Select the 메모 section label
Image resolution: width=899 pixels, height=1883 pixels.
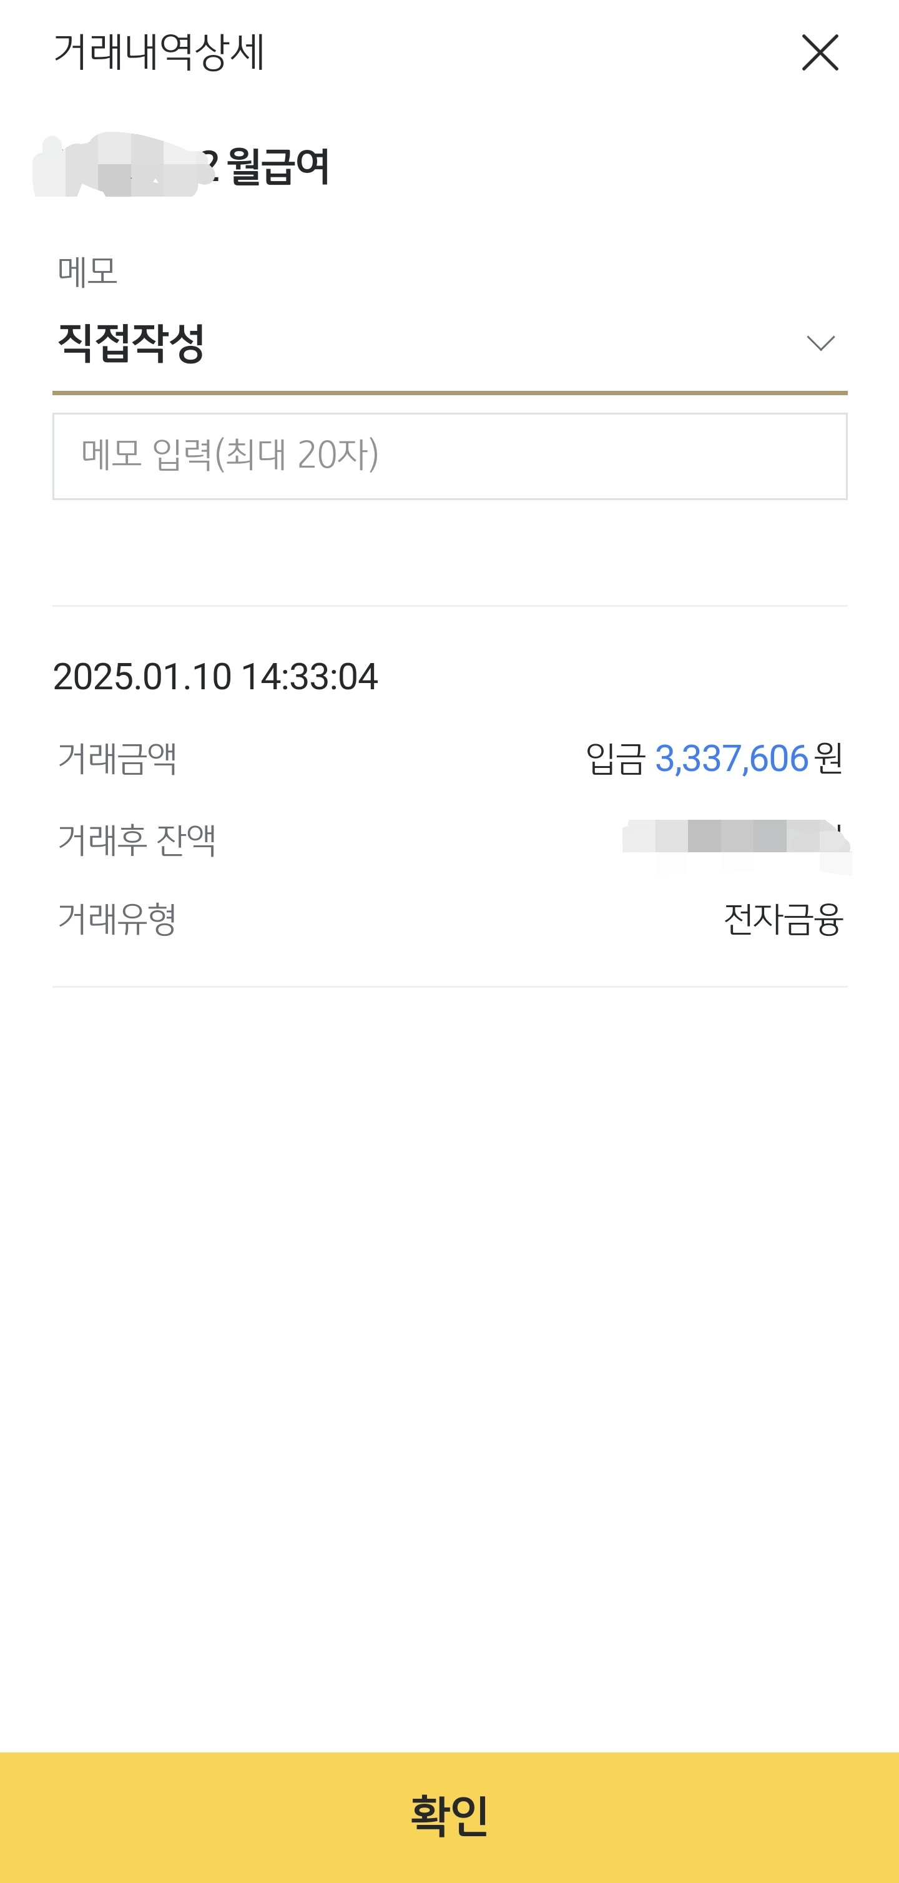(87, 272)
